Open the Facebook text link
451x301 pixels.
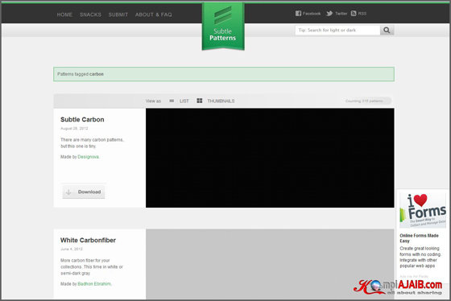pyautogui.click(x=312, y=14)
